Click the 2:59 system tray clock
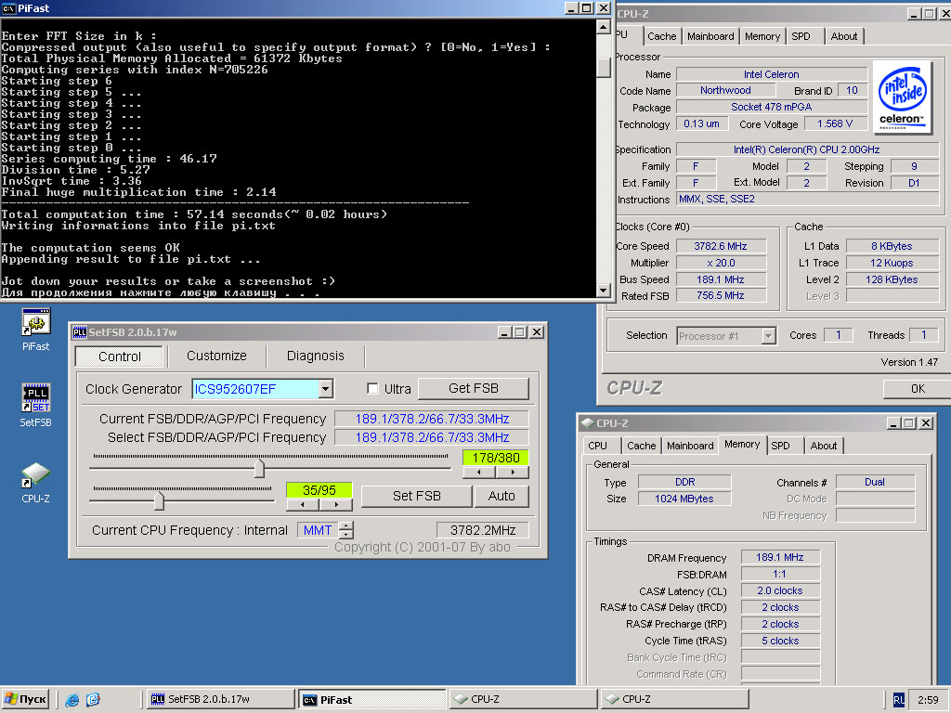Viewport: 951px width, 713px height. (928, 700)
